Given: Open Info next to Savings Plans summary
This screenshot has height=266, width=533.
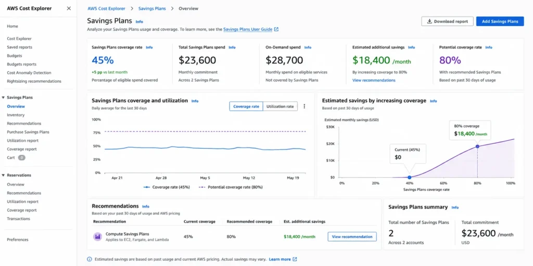Looking at the screenshot, I should point(455,207).
